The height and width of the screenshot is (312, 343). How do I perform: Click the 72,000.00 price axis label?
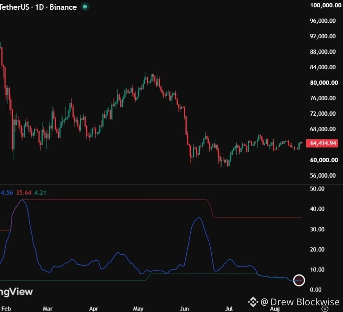322,113
